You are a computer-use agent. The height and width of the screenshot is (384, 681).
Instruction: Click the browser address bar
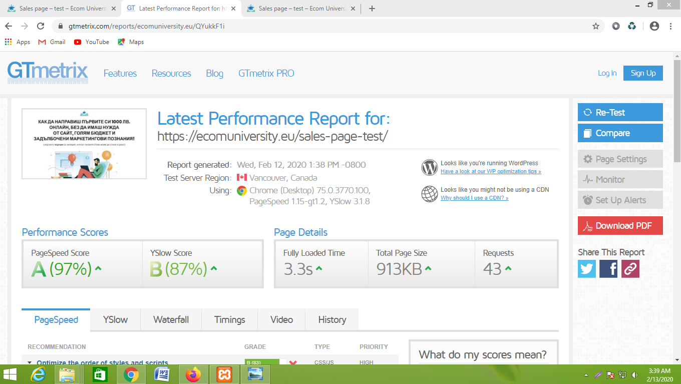click(x=320, y=26)
